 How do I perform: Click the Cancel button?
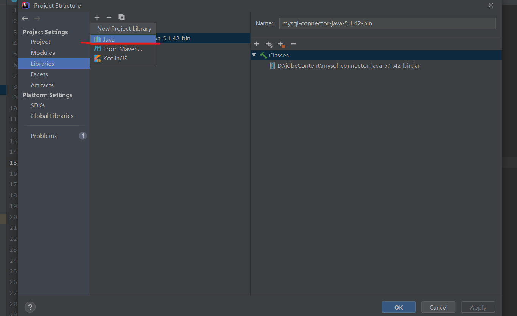(x=439, y=307)
